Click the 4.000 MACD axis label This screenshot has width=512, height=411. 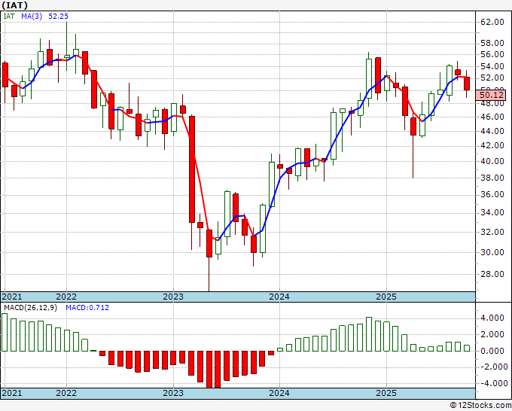click(492, 318)
